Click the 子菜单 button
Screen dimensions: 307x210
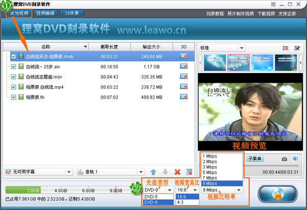tap(255, 158)
